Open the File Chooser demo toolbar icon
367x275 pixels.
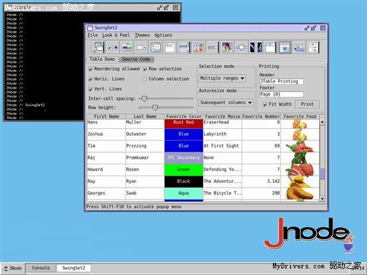point(155,47)
